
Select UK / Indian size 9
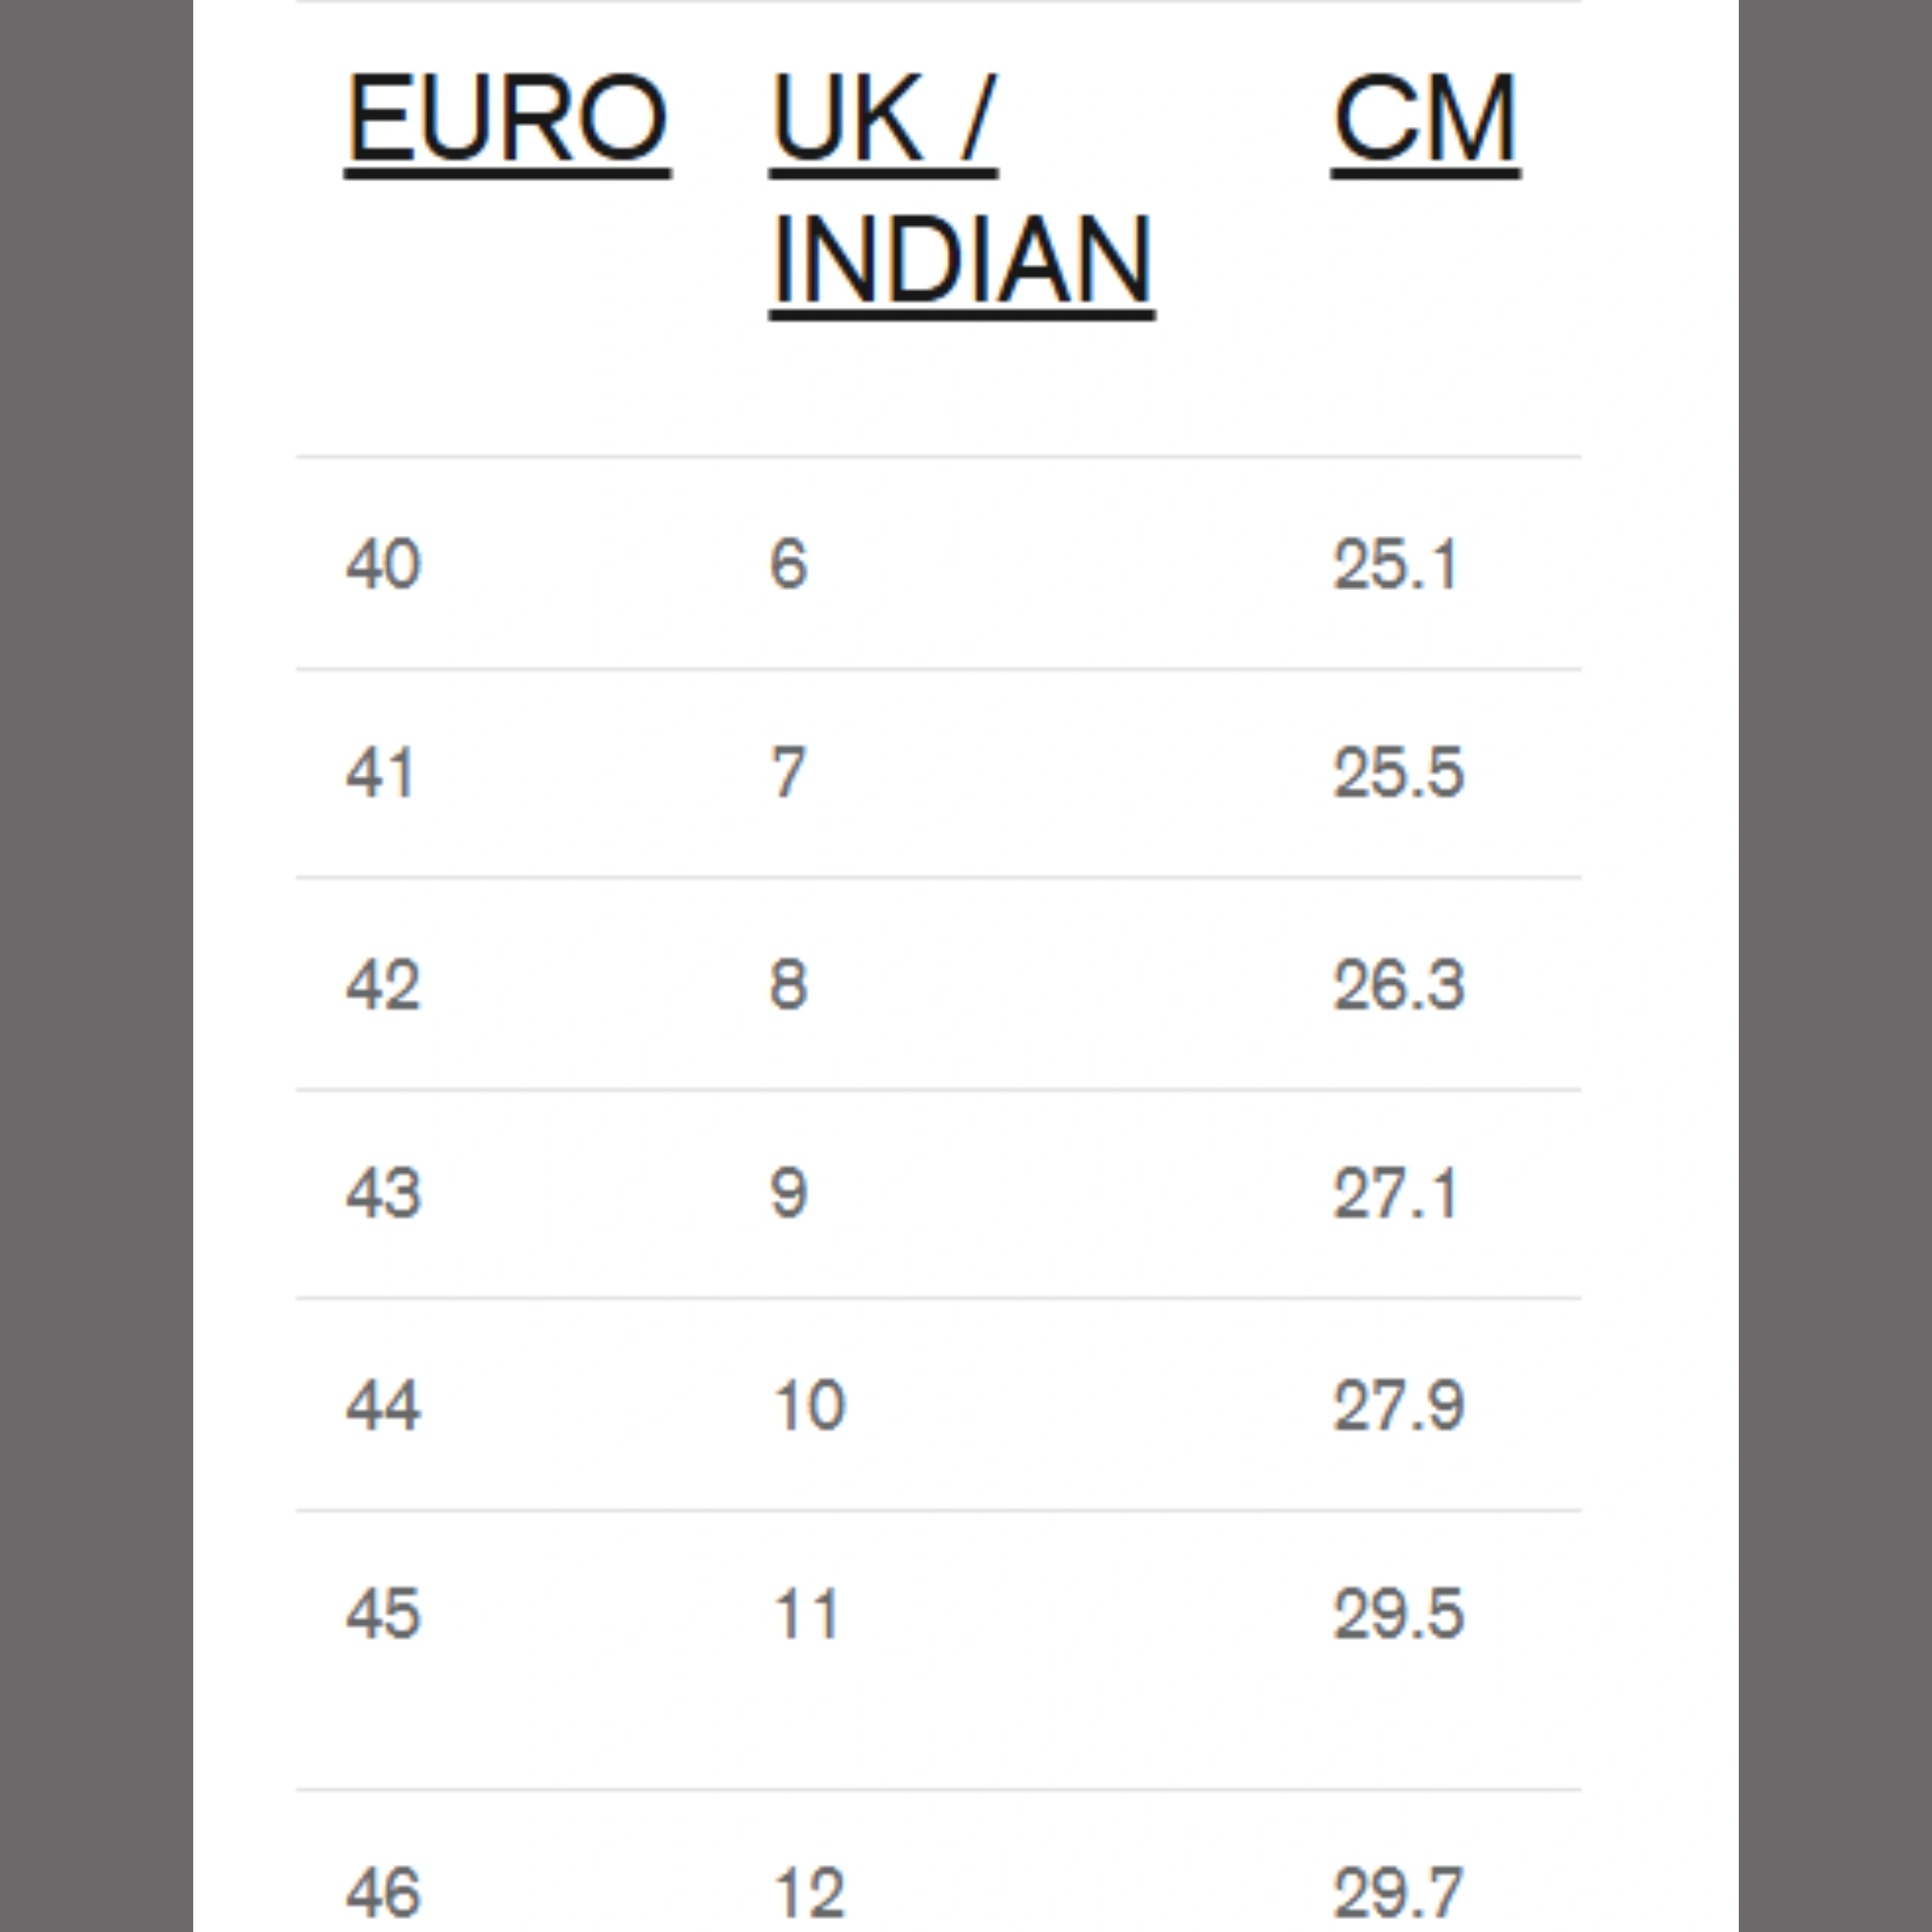click(x=788, y=1193)
